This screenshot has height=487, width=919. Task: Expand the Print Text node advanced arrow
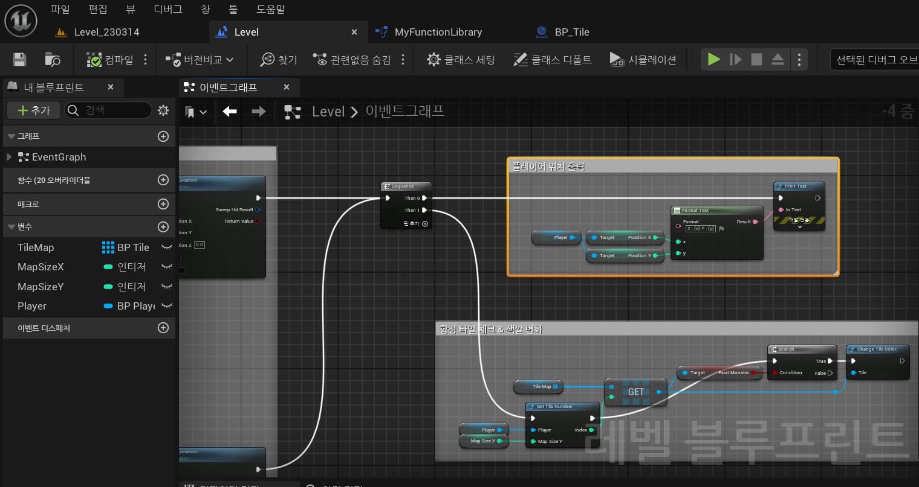(799, 228)
